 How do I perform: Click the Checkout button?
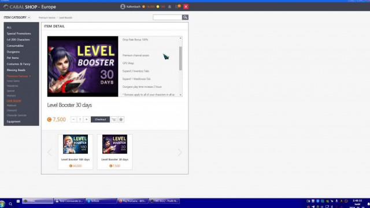(100, 120)
